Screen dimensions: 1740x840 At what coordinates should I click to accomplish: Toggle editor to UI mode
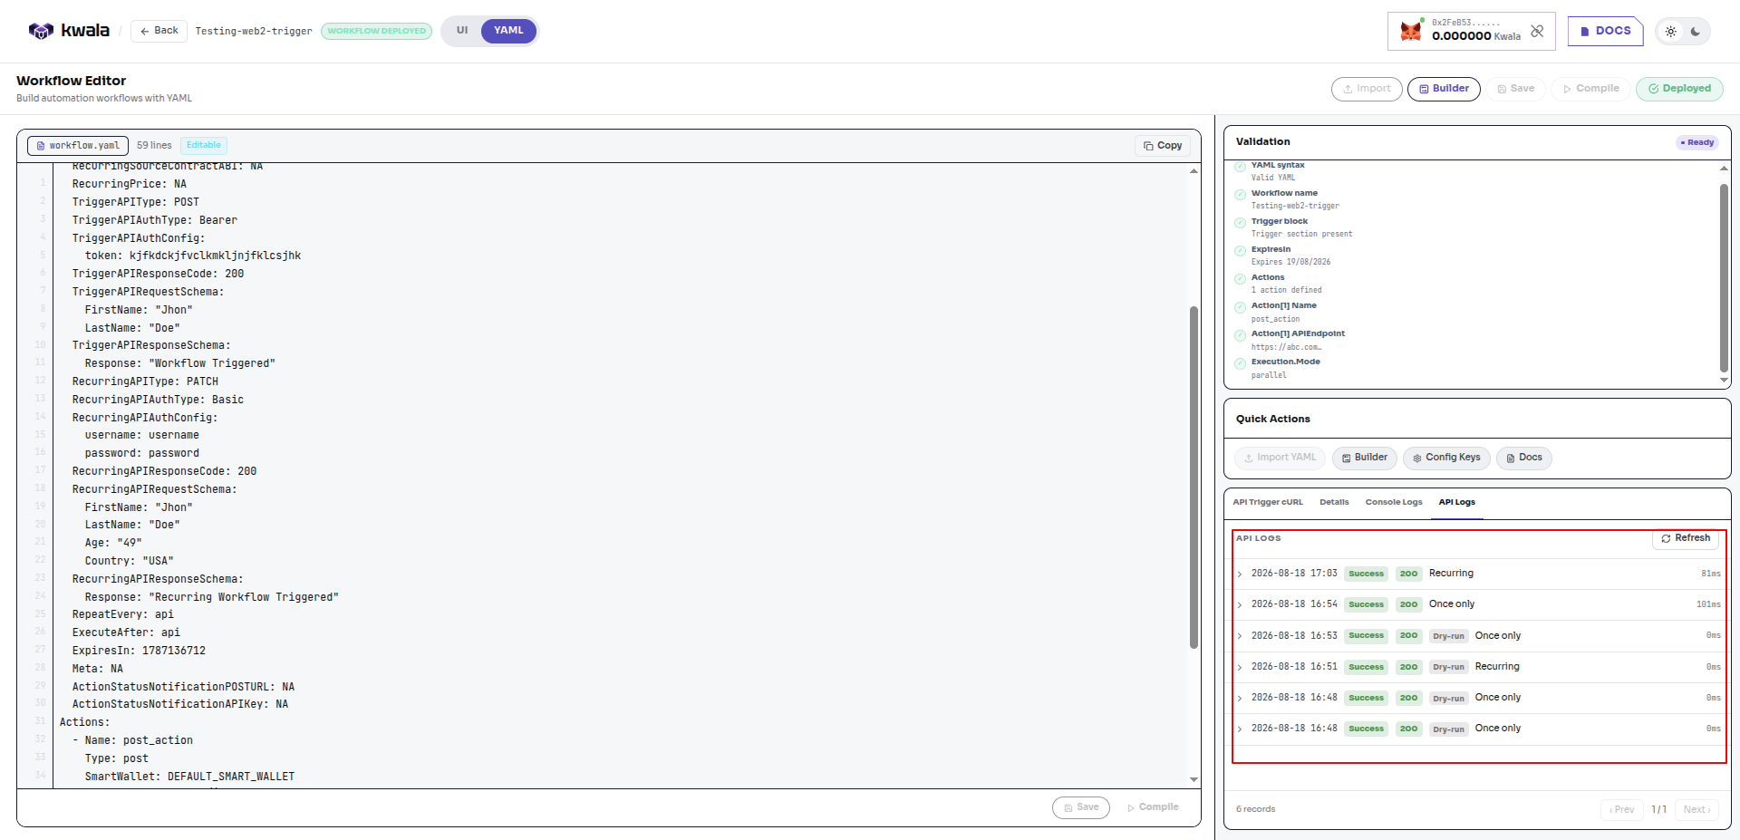click(462, 31)
